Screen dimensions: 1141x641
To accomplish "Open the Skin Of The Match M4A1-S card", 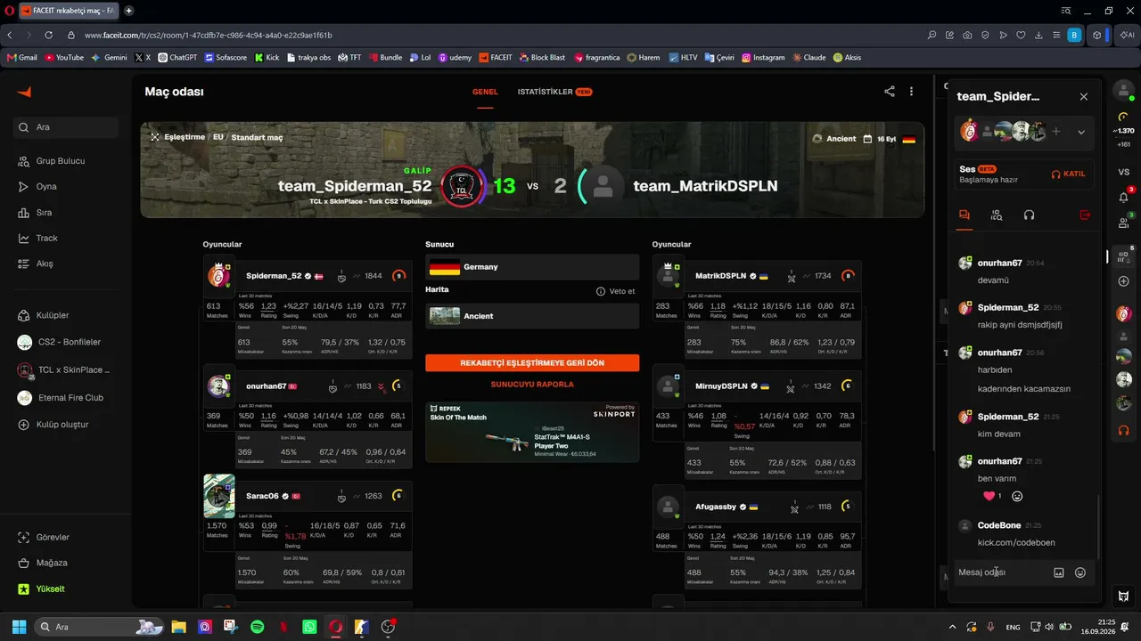I will click(x=532, y=432).
